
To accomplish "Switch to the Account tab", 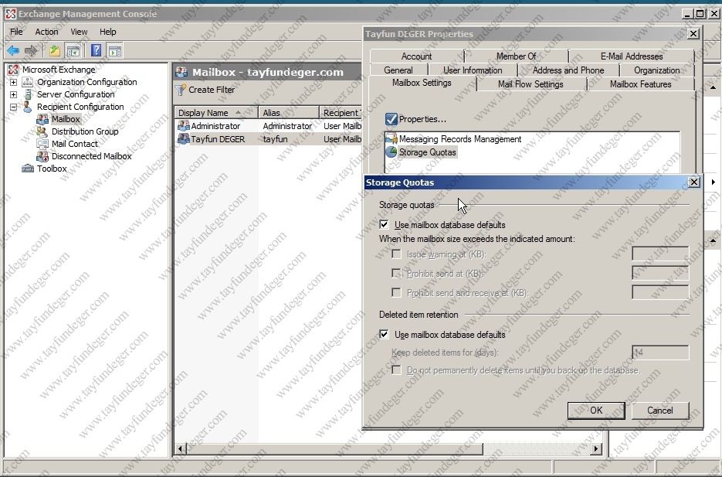I will (416, 56).
